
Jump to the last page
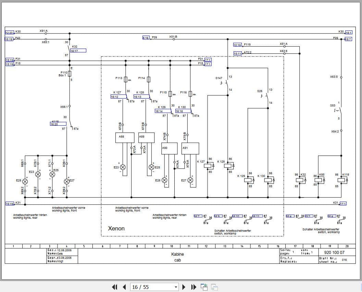[194, 287]
